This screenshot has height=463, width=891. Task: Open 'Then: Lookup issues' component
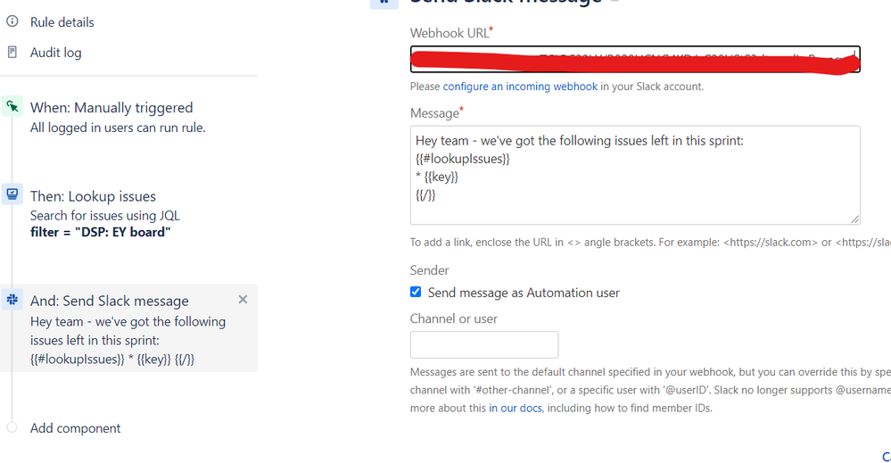[x=93, y=196]
